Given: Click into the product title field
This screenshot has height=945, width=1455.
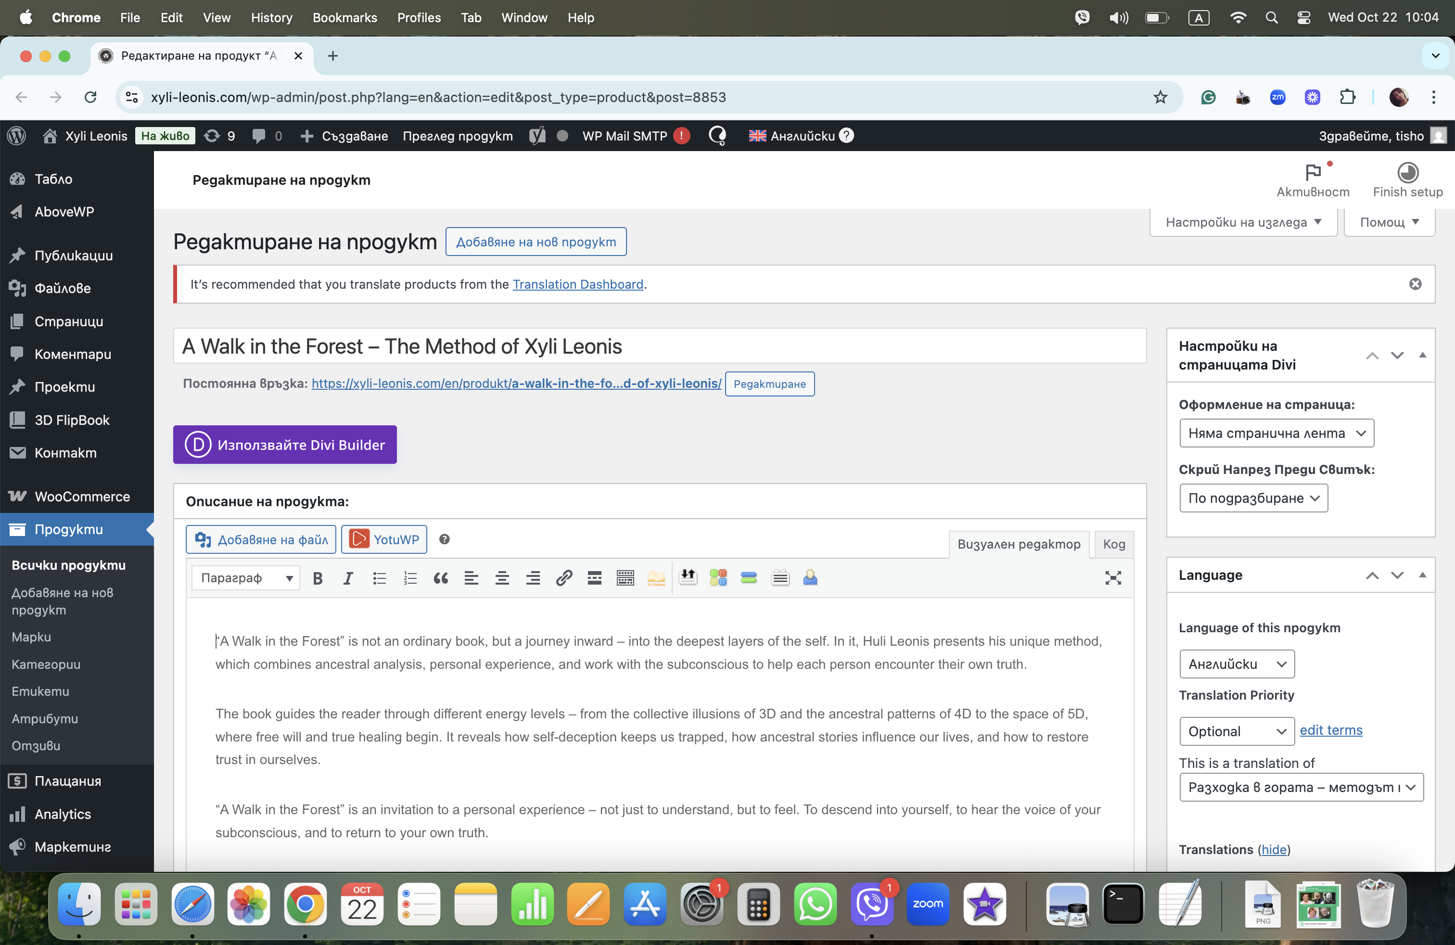Looking at the screenshot, I should (x=659, y=346).
